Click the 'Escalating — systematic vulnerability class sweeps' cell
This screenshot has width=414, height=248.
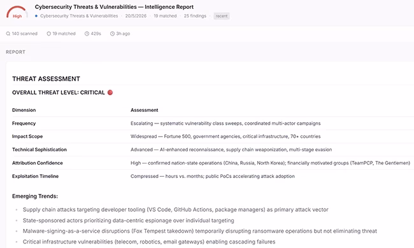[225, 123]
